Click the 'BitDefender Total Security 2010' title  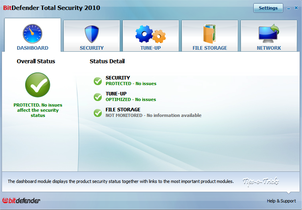click(51, 8)
